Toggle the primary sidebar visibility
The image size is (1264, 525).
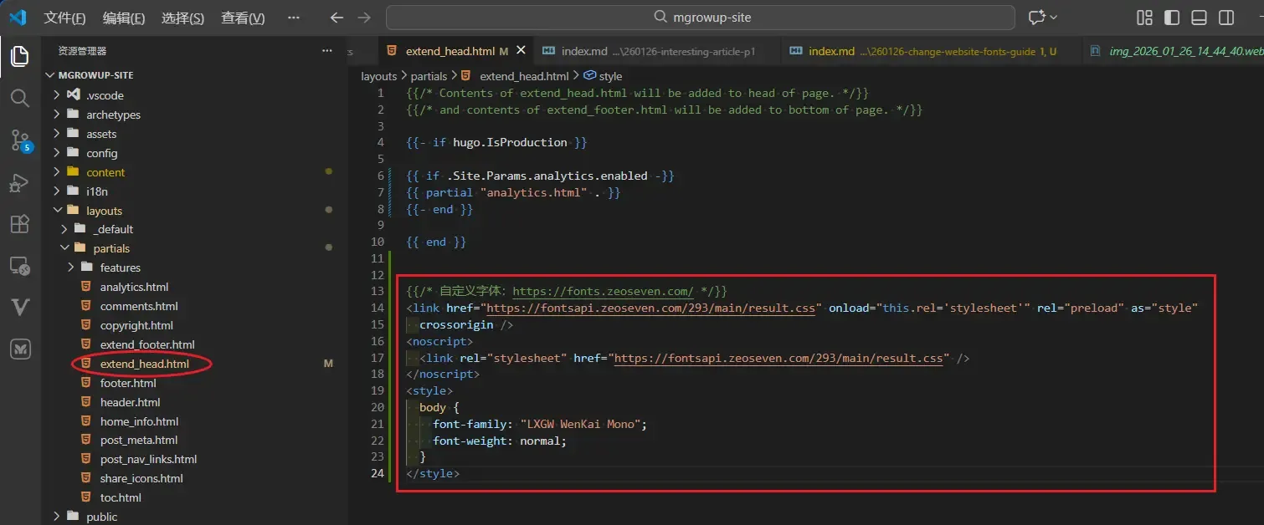click(x=1171, y=17)
